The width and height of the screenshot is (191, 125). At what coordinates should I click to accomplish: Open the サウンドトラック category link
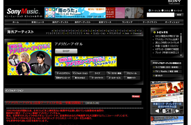click(115, 33)
